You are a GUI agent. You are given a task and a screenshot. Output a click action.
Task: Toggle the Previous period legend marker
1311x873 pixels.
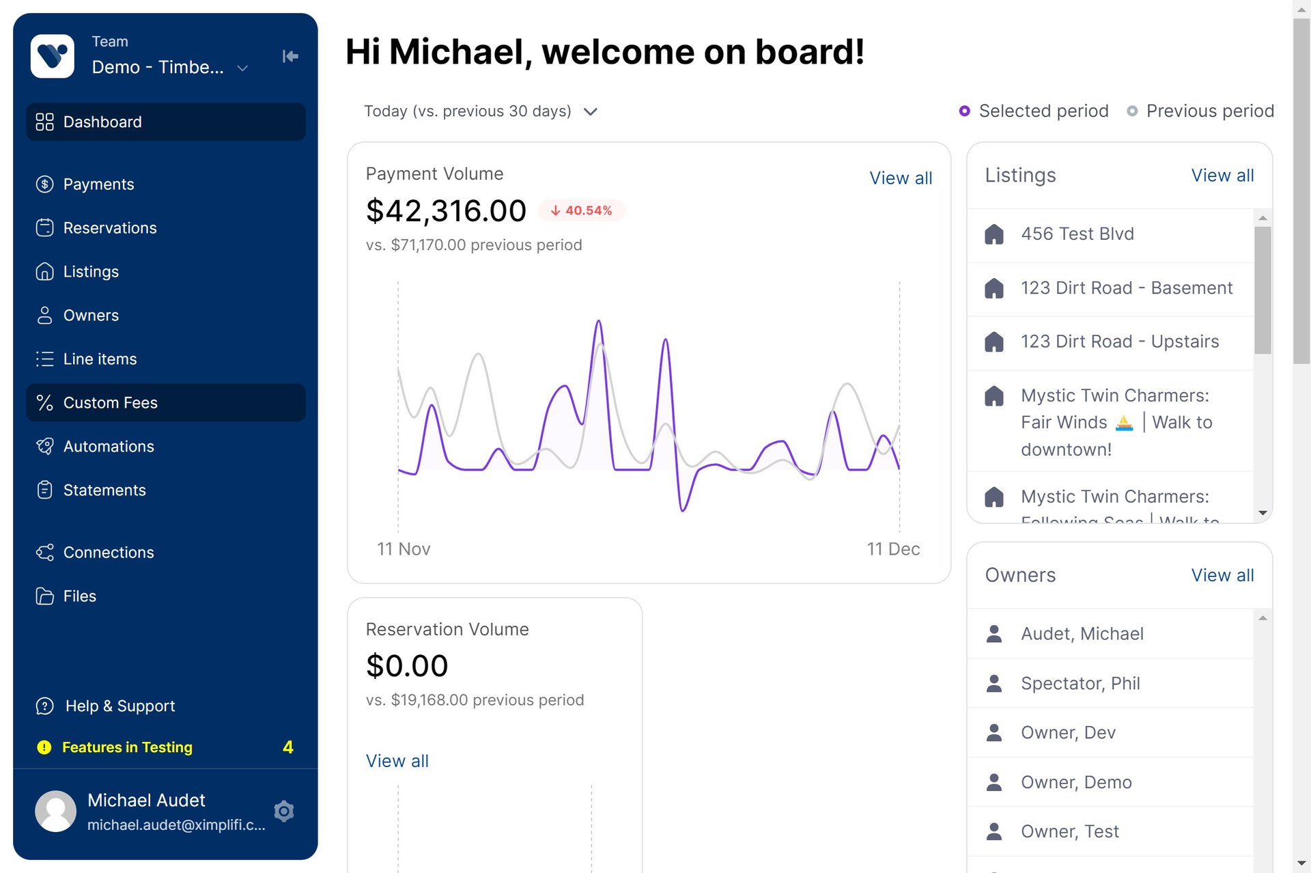pyautogui.click(x=1131, y=111)
